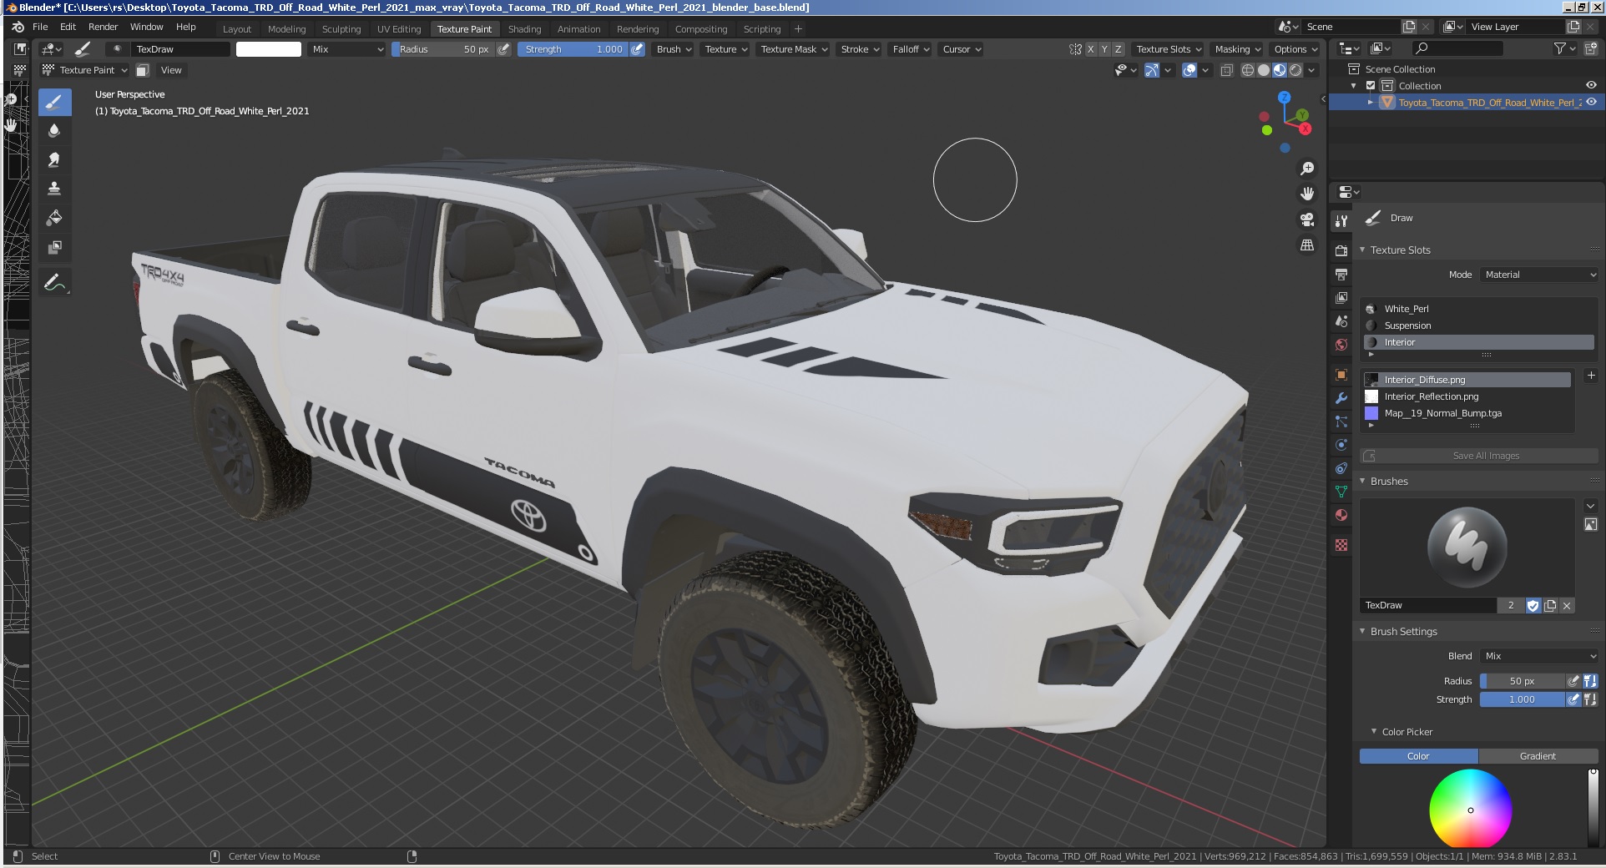Select the Clone stamp tool in the left toolbar
The image size is (1606, 868).
pyautogui.click(x=54, y=189)
